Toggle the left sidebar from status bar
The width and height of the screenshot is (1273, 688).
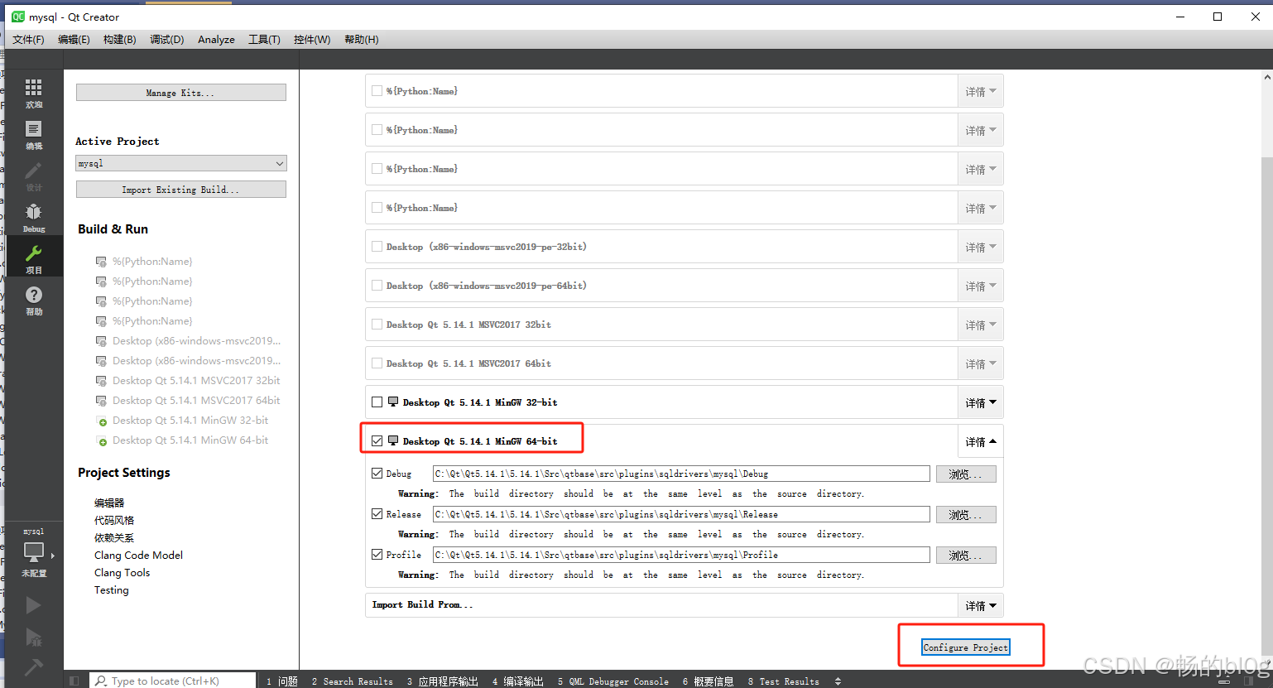click(74, 681)
